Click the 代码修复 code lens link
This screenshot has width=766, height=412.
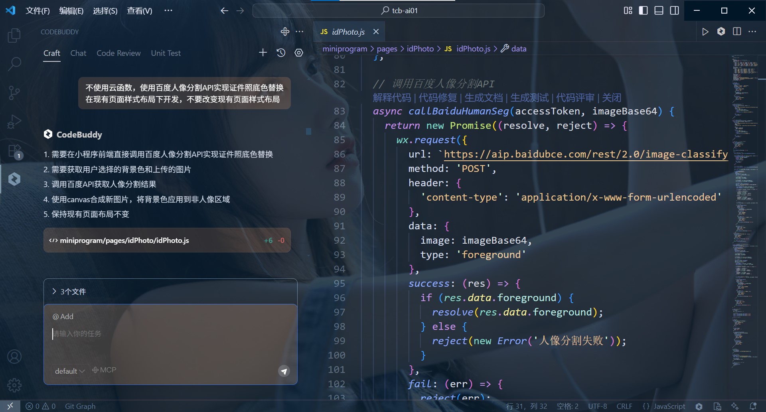438,98
